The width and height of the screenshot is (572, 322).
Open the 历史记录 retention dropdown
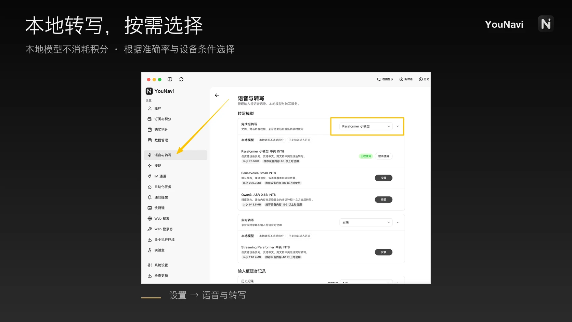[x=366, y=282]
